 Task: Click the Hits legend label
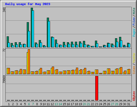134,11
